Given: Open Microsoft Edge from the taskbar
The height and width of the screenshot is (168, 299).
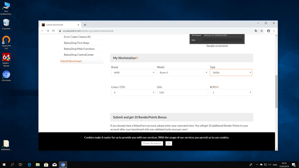Looking at the screenshot, I should pyautogui.click(x=29, y=165).
